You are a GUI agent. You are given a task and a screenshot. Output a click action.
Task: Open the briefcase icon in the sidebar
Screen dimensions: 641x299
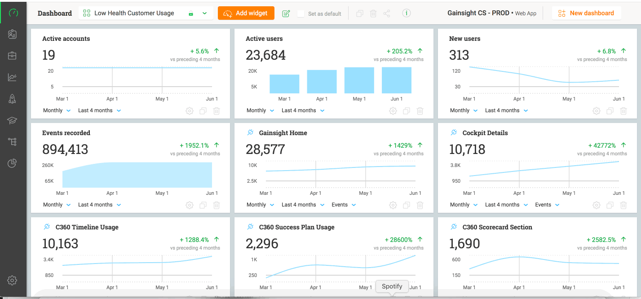13,56
